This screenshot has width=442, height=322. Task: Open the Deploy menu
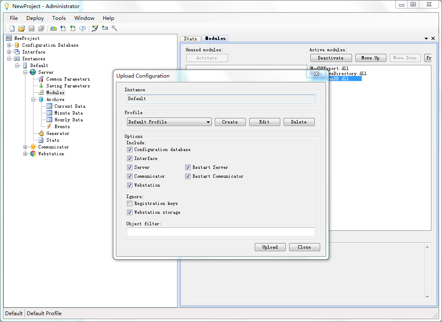click(x=34, y=18)
